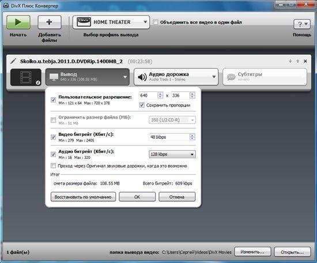Screen dimensions: 317x263
Task: Move the file down with the down arrow
Action: click(290, 61)
